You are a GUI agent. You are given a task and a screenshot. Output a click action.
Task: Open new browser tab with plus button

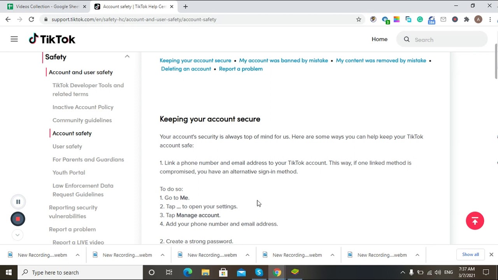point(186,7)
